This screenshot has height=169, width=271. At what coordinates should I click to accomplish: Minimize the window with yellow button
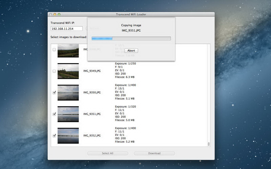click(55, 15)
